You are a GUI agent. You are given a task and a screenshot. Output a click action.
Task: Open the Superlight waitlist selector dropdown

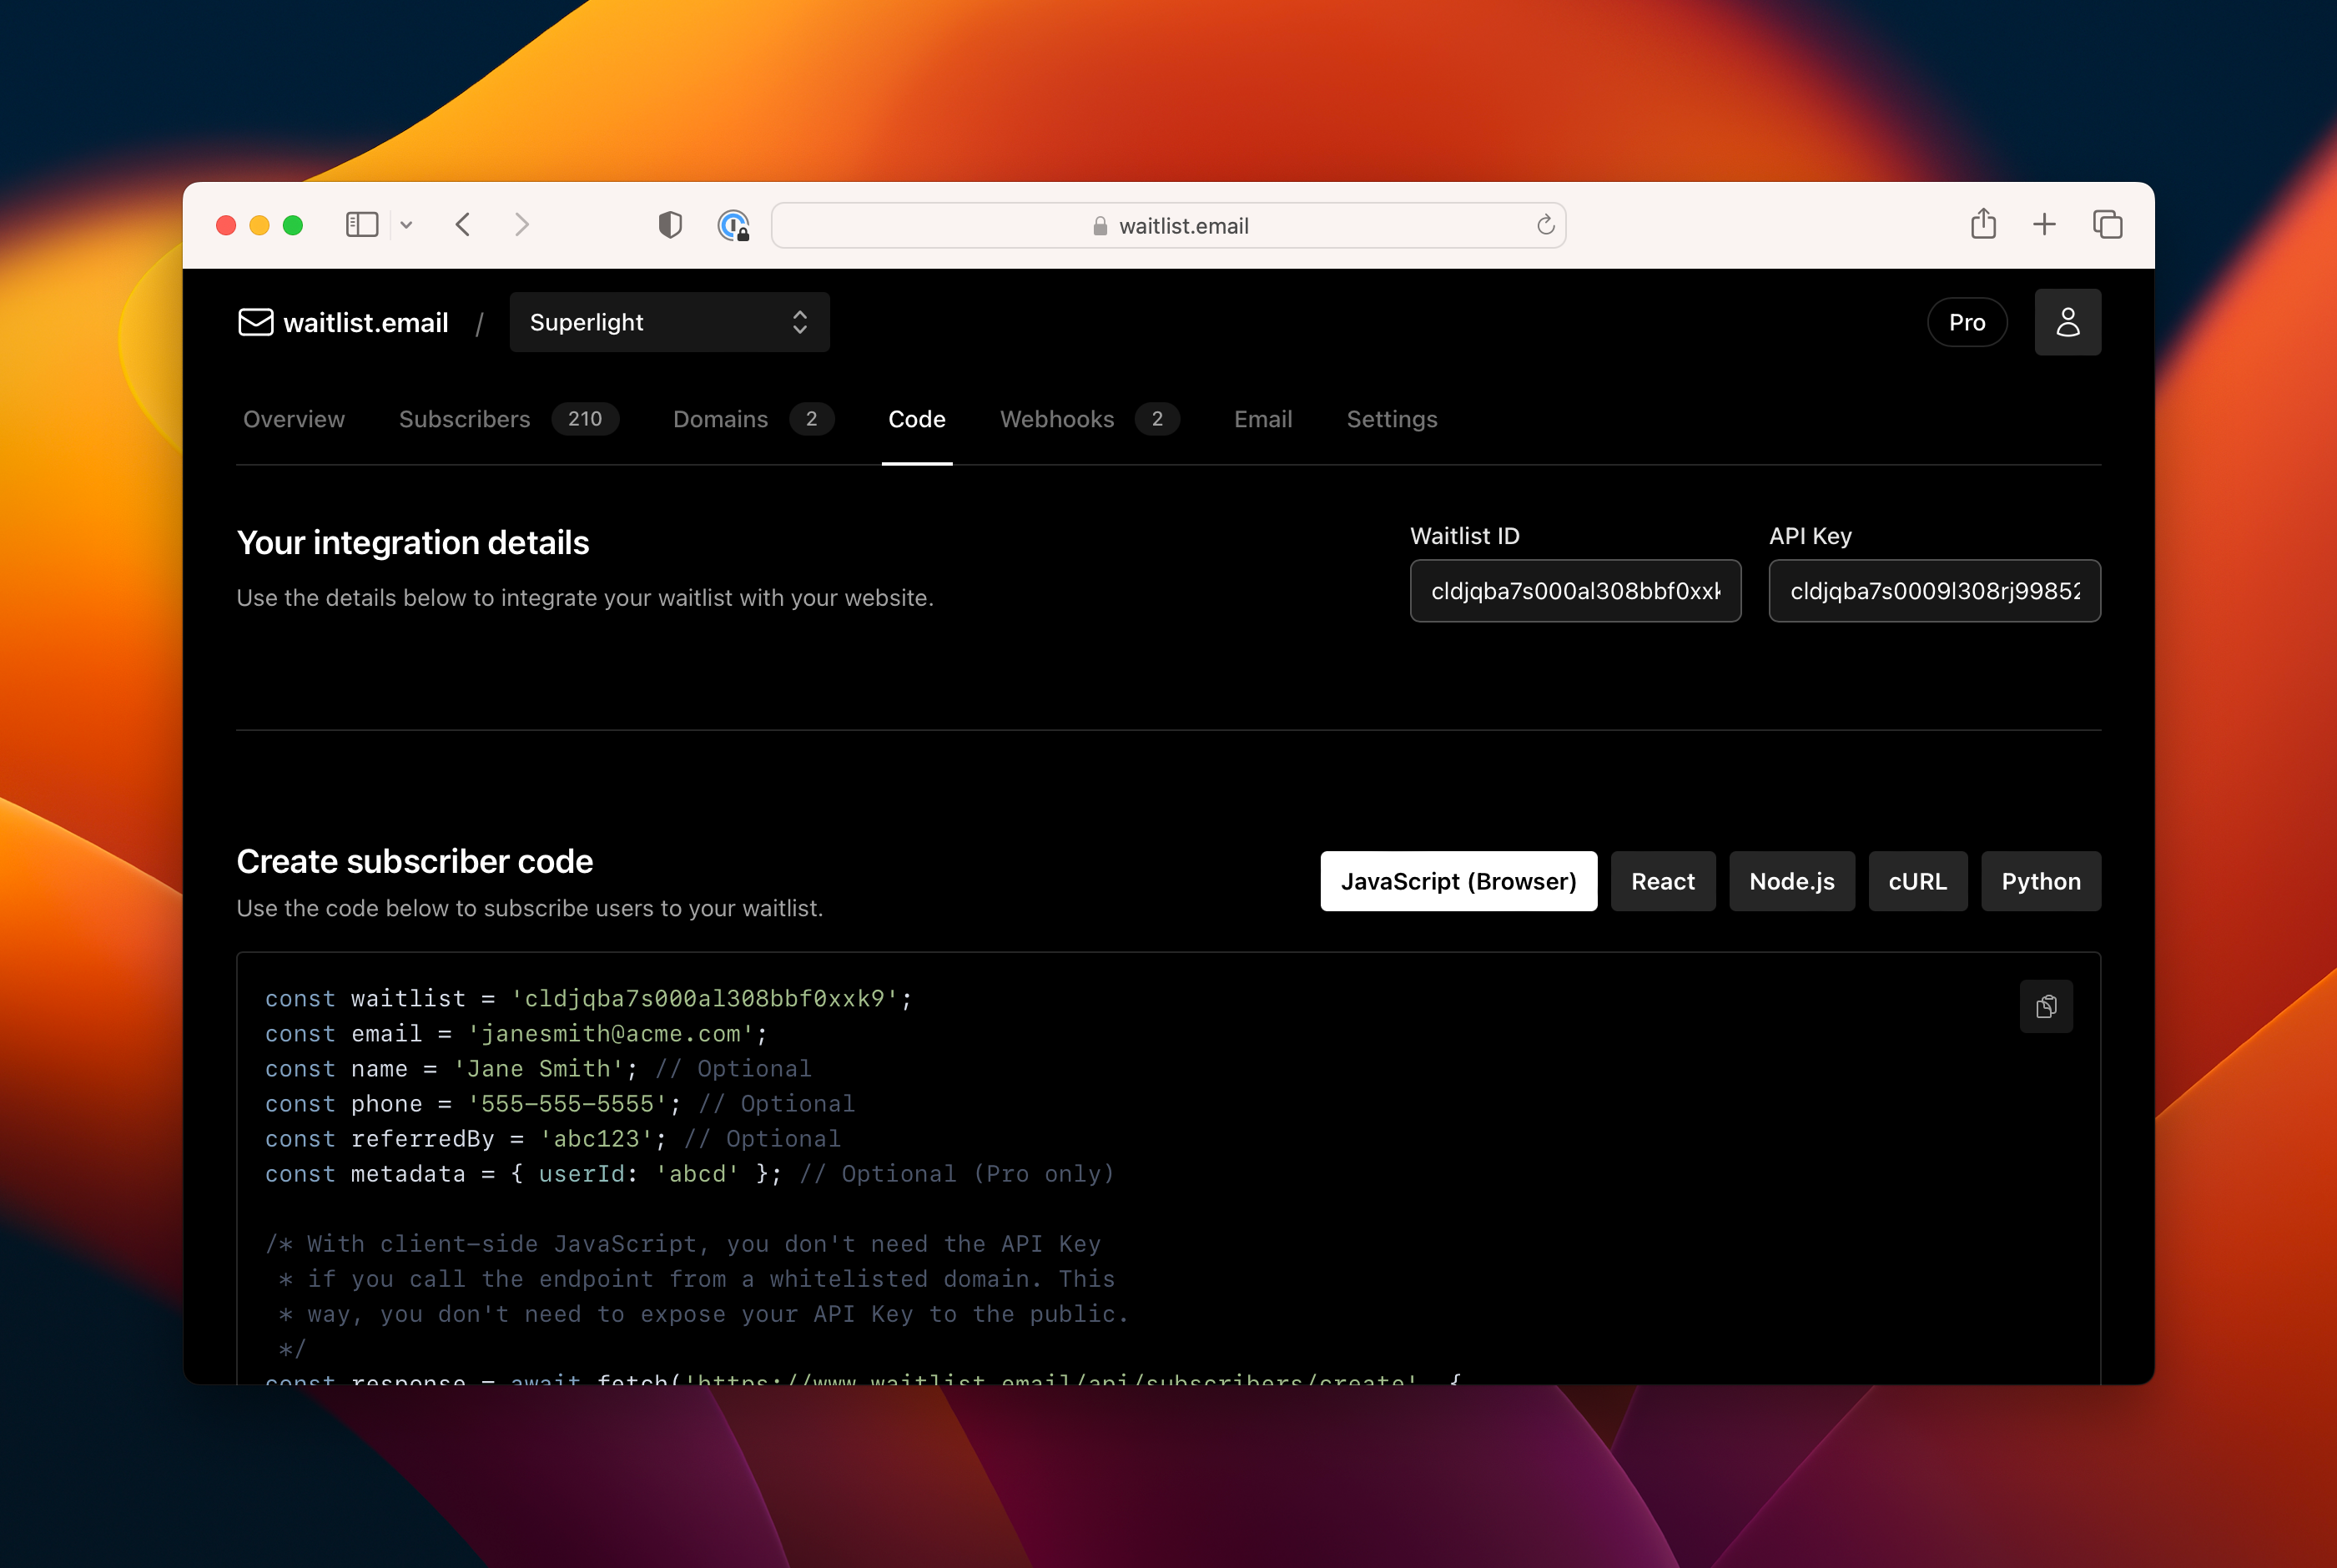click(x=670, y=322)
